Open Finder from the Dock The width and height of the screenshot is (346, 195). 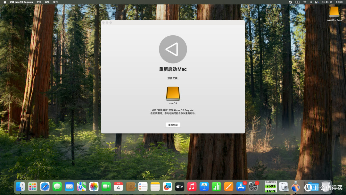click(21, 187)
